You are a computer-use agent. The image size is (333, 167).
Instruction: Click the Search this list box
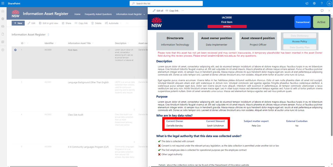[x=166, y=3]
